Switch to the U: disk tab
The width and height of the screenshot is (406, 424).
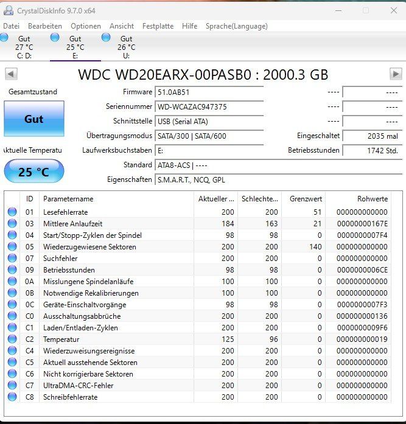(127, 47)
